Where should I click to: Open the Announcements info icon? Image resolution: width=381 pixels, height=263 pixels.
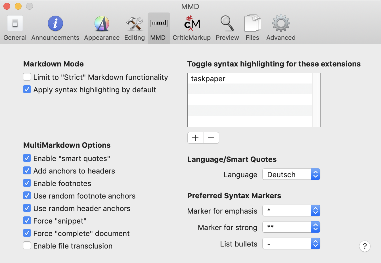point(55,28)
